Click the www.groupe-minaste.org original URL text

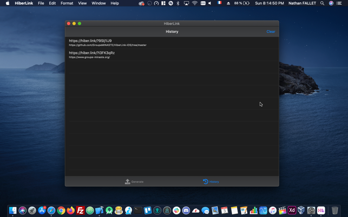coord(89,57)
